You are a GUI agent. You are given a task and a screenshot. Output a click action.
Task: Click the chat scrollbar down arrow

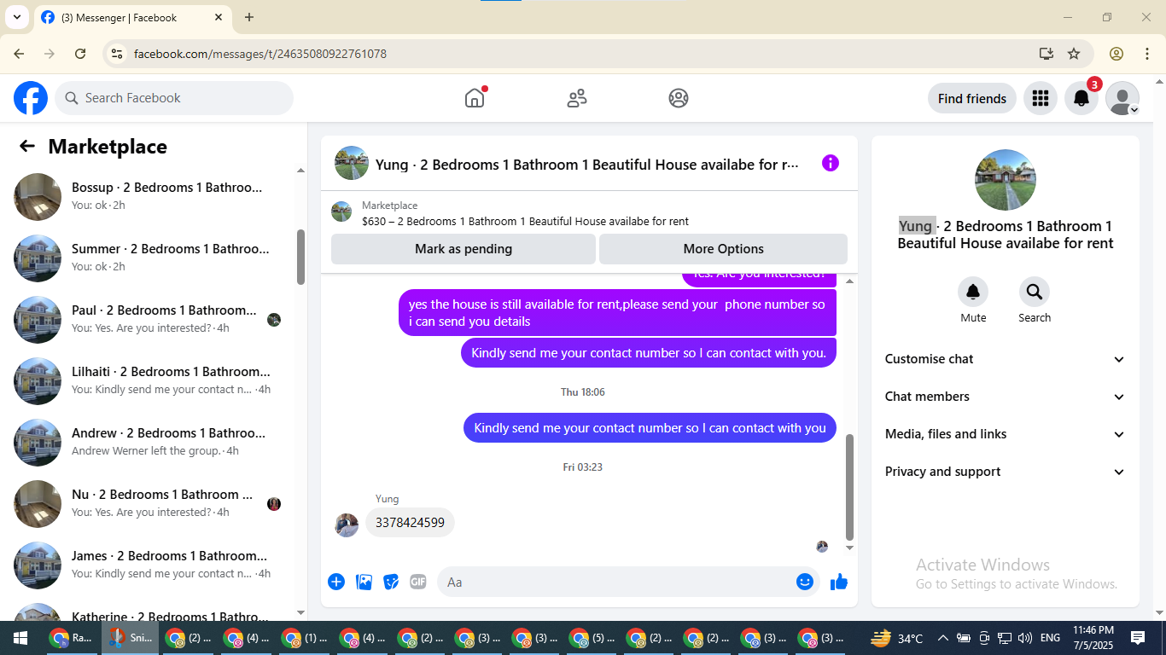click(849, 548)
